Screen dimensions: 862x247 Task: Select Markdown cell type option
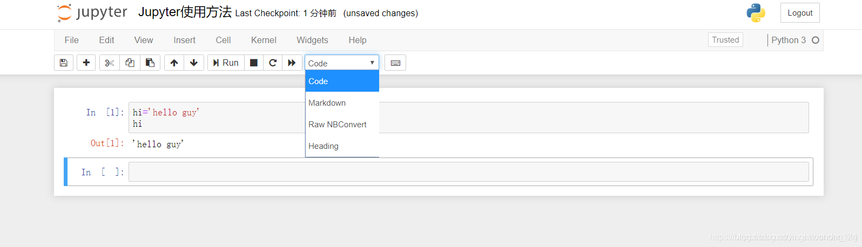(x=342, y=103)
